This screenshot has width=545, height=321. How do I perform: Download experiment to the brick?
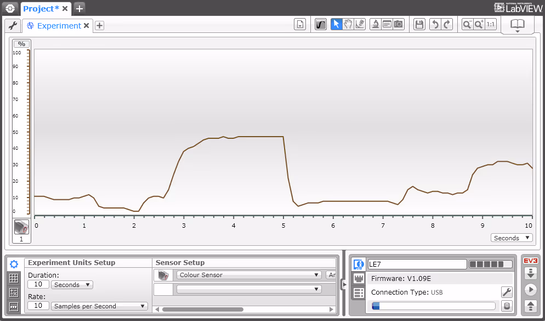[531, 273]
